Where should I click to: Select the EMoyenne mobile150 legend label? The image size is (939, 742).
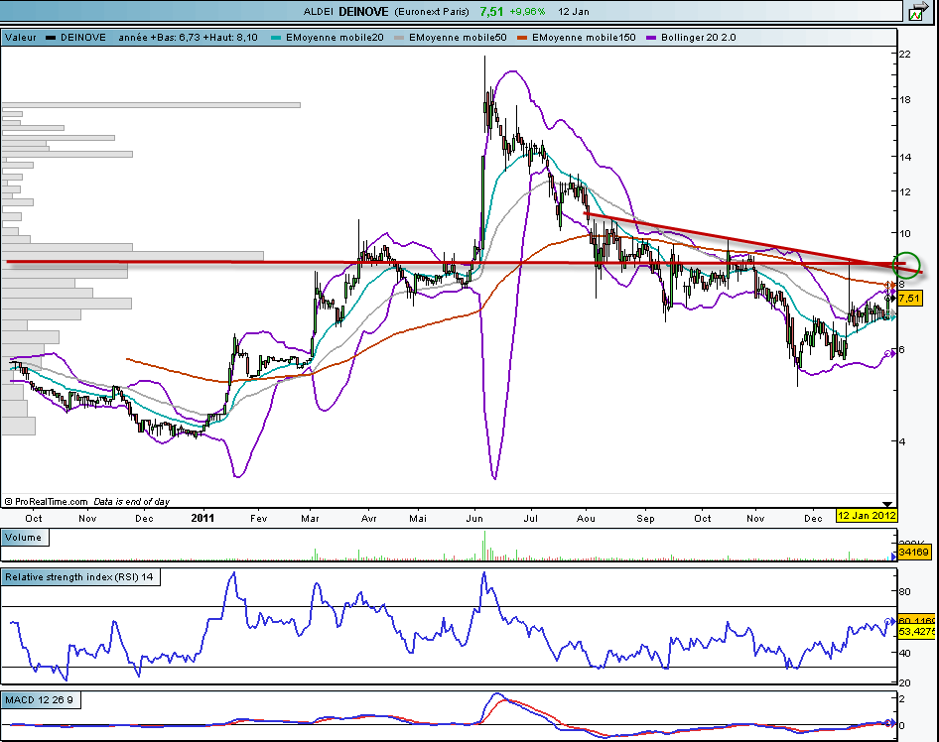point(584,38)
